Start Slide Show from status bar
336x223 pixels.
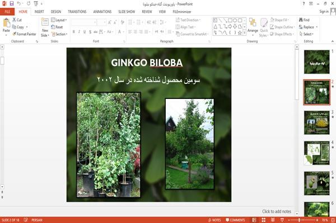point(282,220)
